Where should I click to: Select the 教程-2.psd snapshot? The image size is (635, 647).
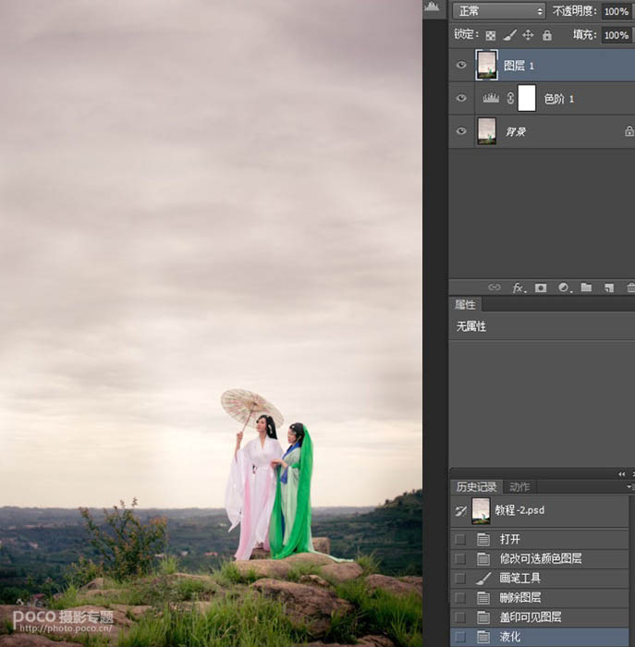tap(540, 511)
